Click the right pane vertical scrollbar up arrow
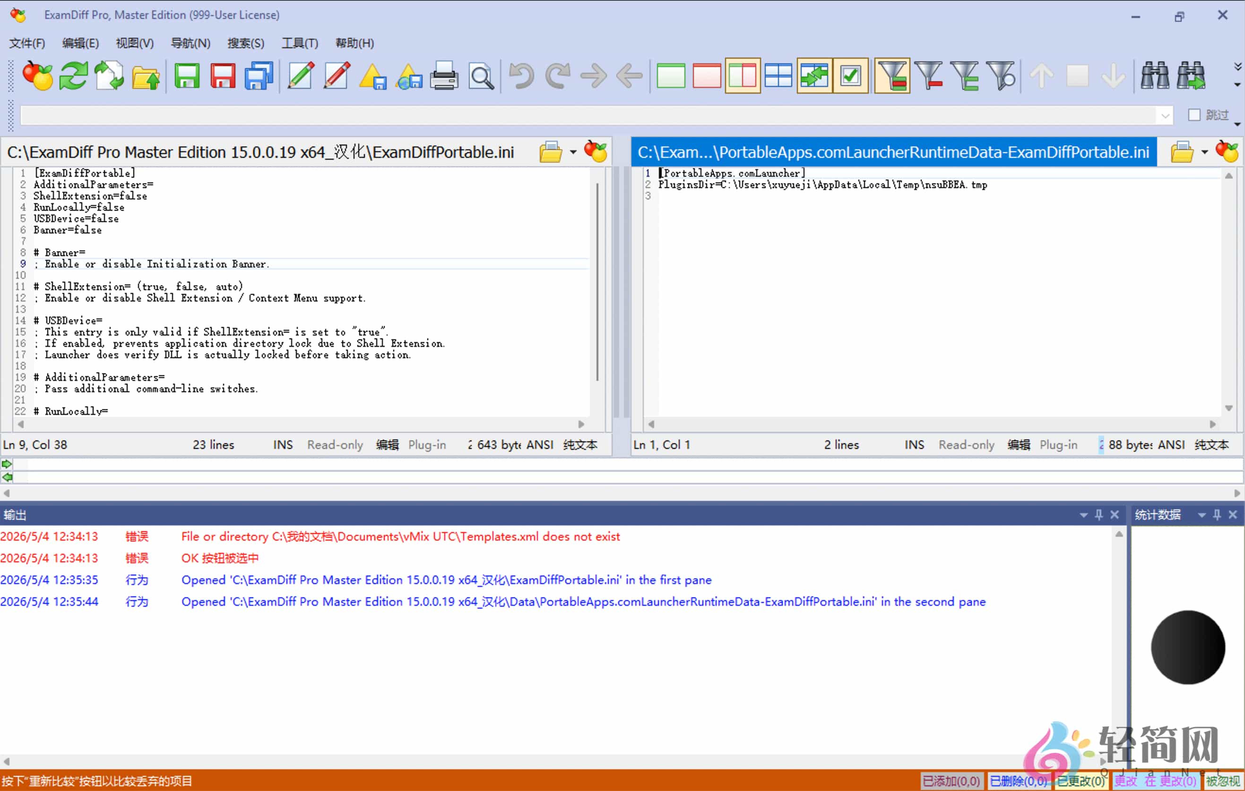The height and width of the screenshot is (791, 1245). pos(1228,176)
